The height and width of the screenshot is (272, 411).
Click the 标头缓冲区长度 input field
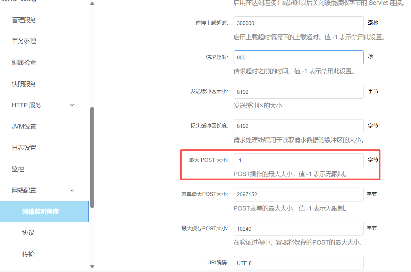(x=299, y=126)
